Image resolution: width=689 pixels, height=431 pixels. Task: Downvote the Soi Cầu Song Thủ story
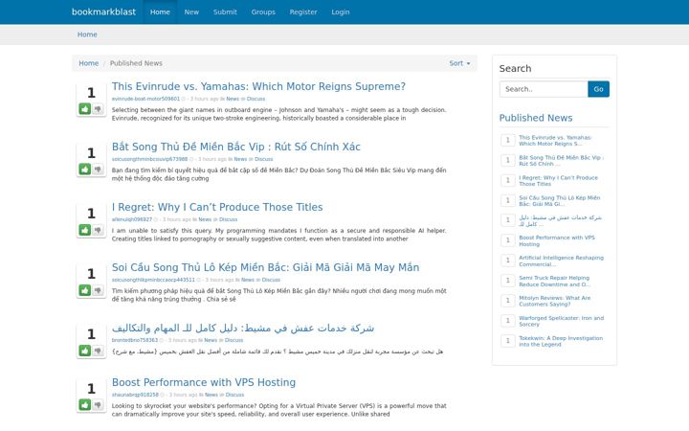(98, 290)
